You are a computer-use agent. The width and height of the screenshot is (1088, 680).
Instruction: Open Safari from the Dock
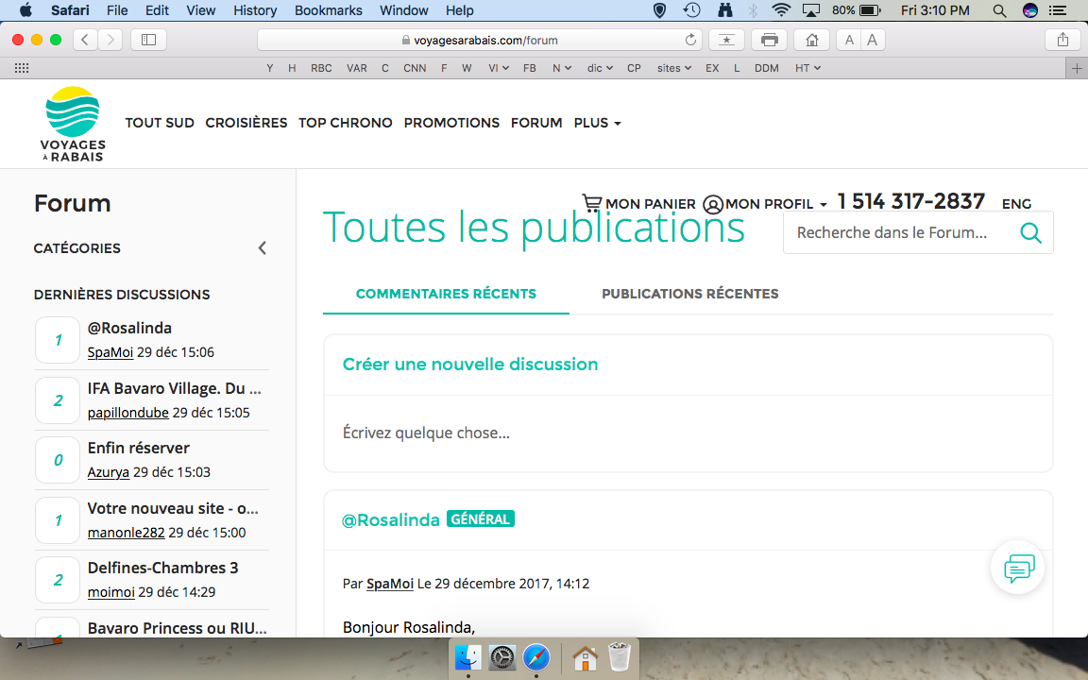click(536, 657)
